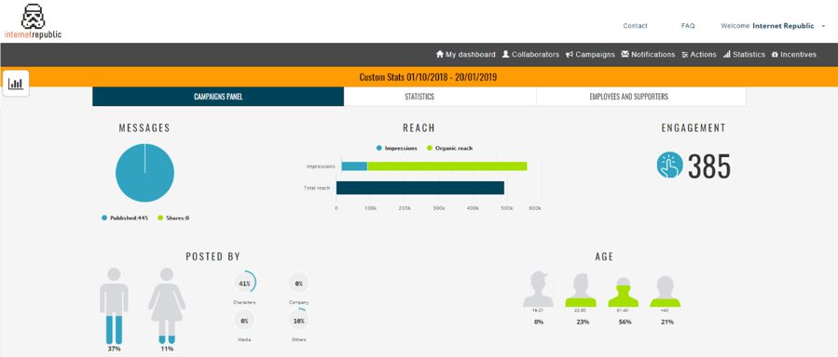Image resolution: width=838 pixels, height=357 pixels.
Task: Select the female figure icon under Posted By
Action: coord(167,306)
